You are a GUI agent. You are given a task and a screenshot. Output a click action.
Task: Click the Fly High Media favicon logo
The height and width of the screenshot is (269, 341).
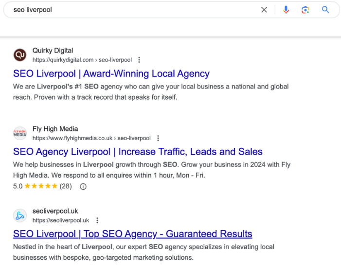(x=20, y=133)
